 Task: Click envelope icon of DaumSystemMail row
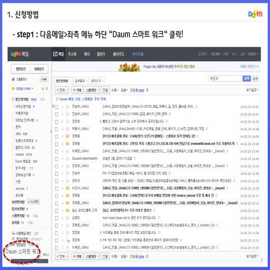coord(67,159)
